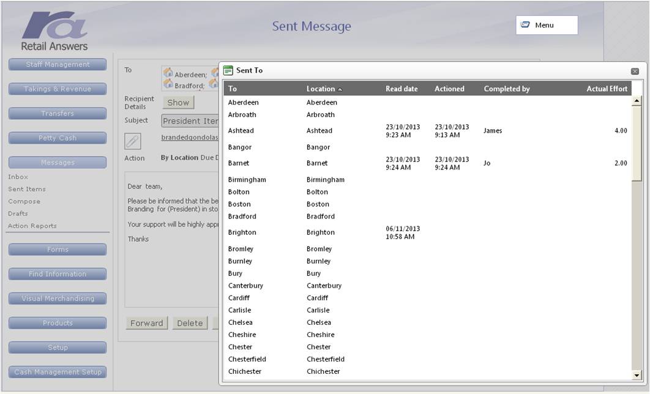This screenshot has height=394, width=650.
Task: Select the Bury recipient row
Action: point(427,273)
